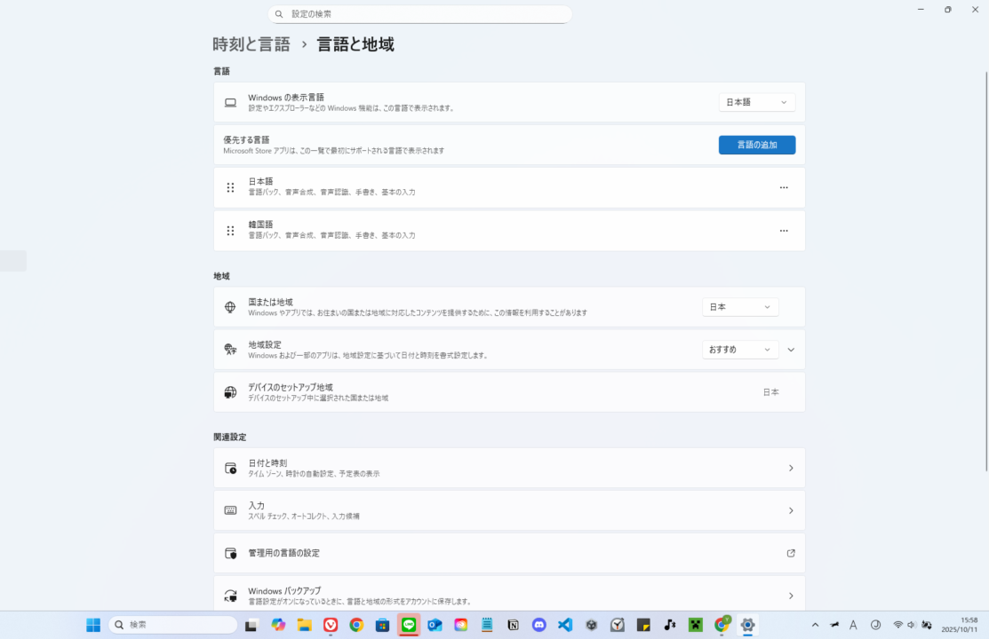Click the 言語の追加 button
Screen dimensions: 989x639
pos(756,144)
